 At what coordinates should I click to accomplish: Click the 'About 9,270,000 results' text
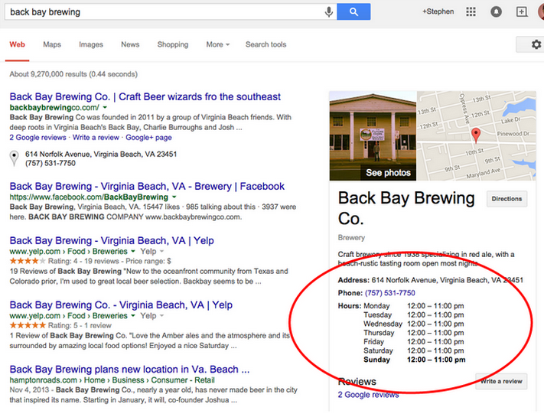point(73,74)
